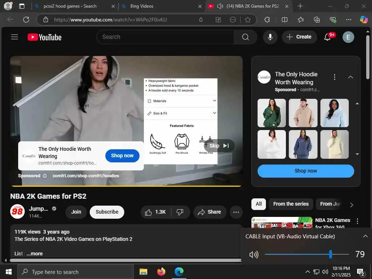Image resolution: width=372 pixels, height=279 pixels.
Task: Expand audio device list in volume flyout
Action: click(x=365, y=236)
